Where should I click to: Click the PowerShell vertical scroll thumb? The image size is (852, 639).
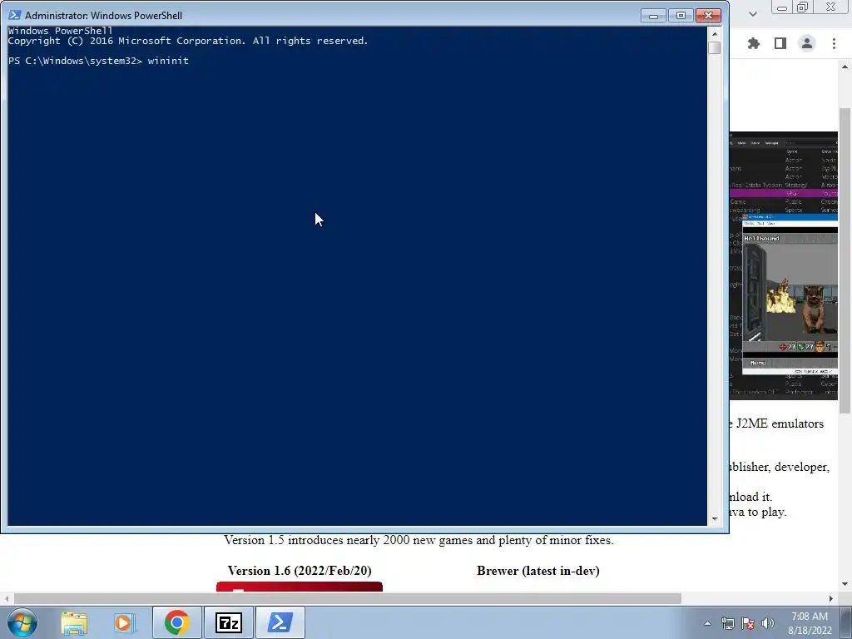[715, 47]
